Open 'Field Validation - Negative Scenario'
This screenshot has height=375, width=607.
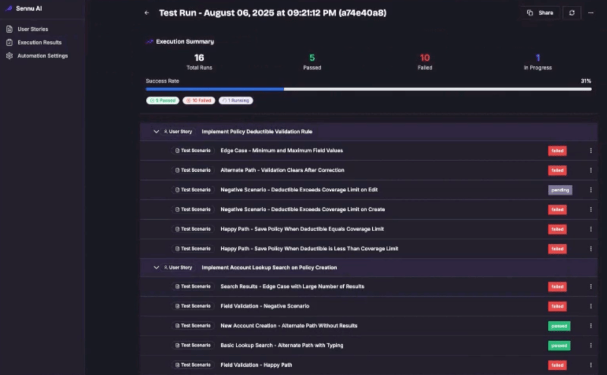coord(264,306)
